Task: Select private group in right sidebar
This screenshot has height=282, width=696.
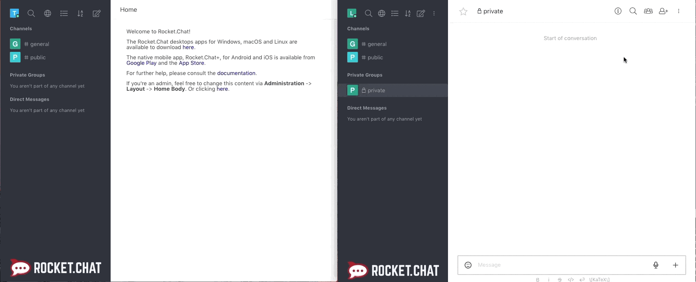Action: pyautogui.click(x=393, y=90)
